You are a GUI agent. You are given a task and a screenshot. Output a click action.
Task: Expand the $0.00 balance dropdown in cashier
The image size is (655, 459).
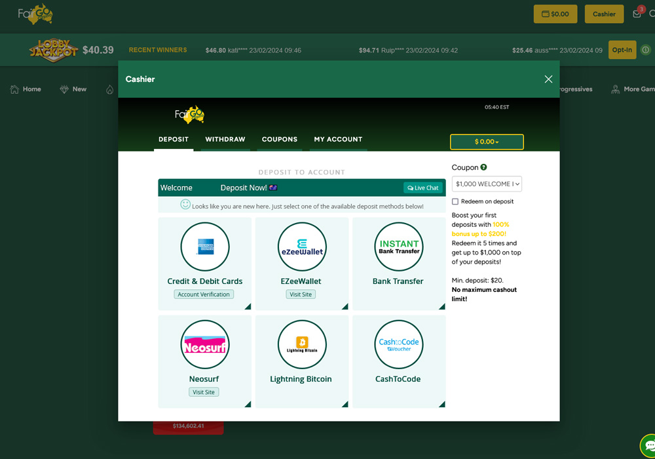(487, 142)
